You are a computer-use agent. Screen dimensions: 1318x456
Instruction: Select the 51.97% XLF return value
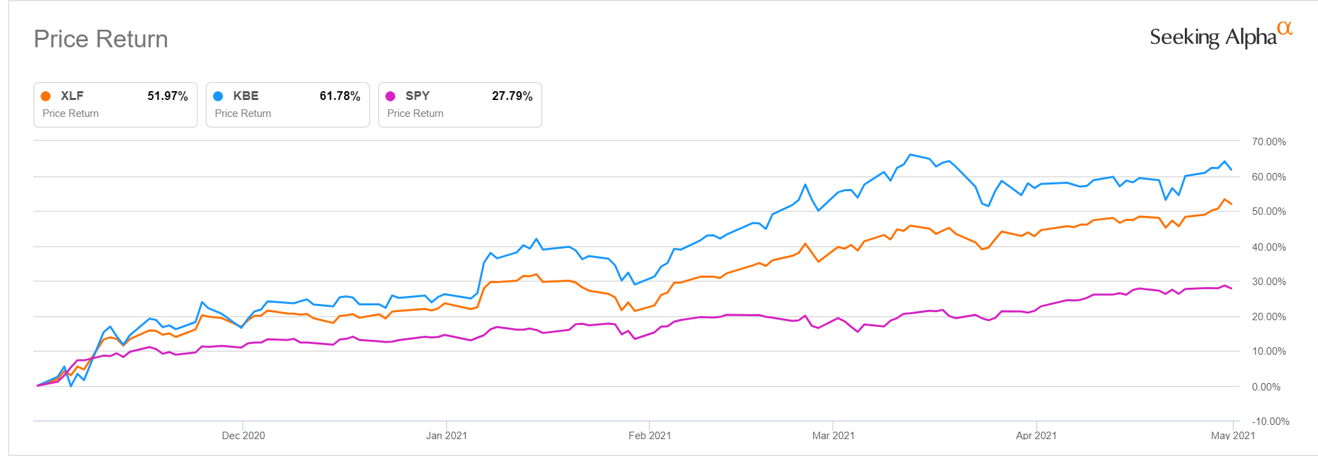coord(168,96)
